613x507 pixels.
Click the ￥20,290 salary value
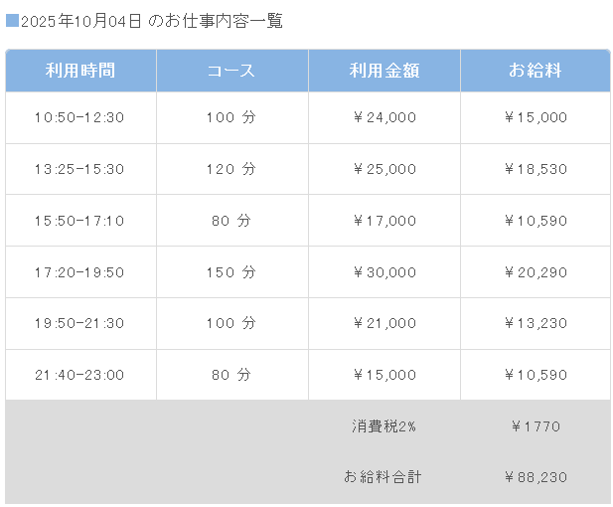536,272
